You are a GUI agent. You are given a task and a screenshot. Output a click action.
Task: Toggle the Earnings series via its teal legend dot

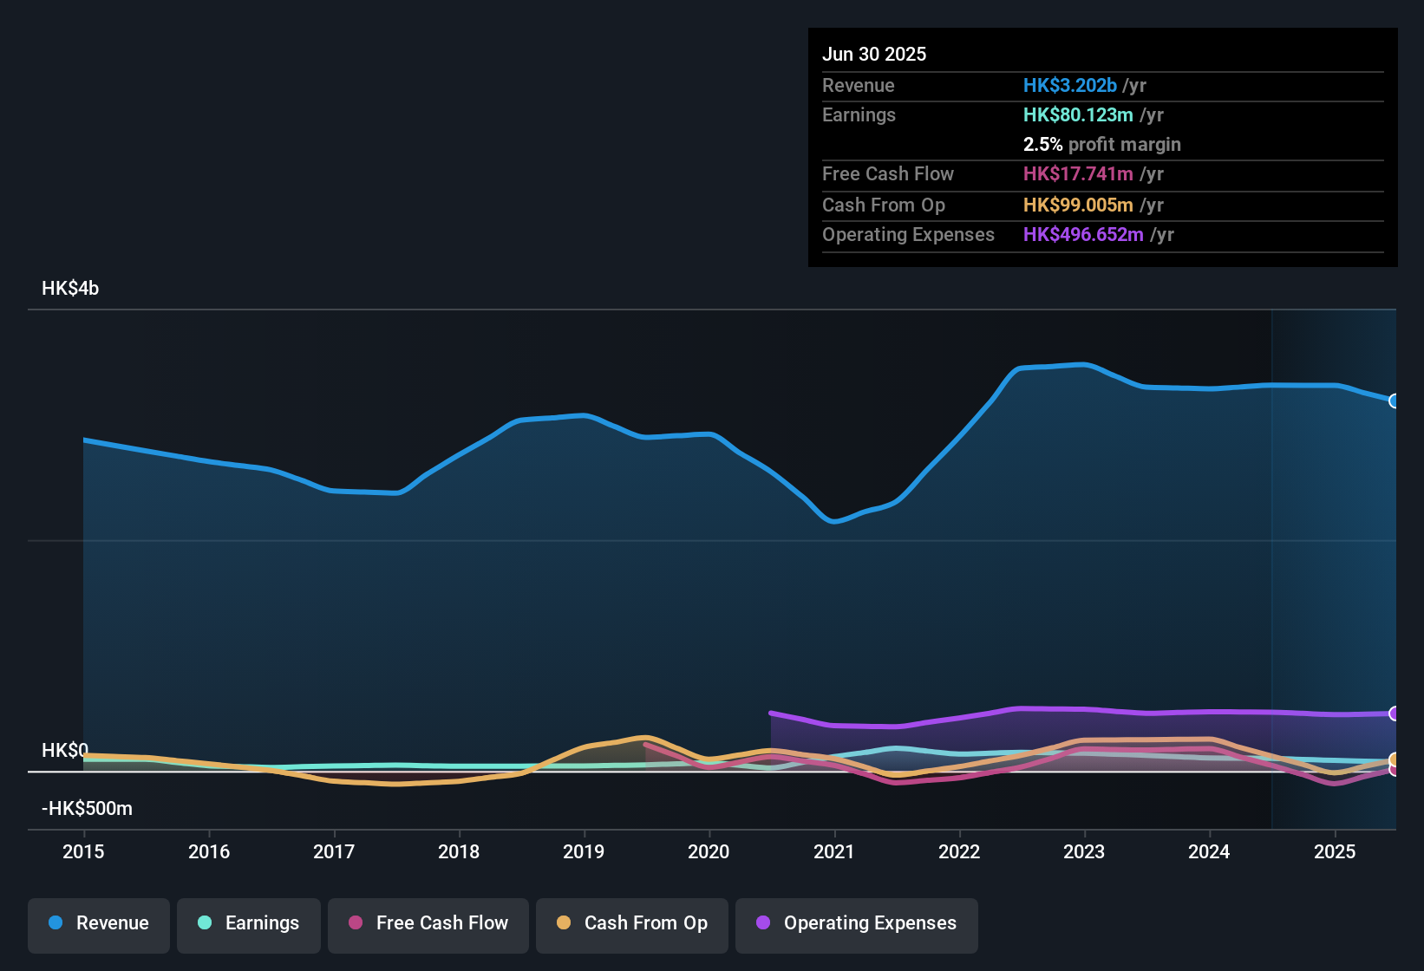point(205,924)
